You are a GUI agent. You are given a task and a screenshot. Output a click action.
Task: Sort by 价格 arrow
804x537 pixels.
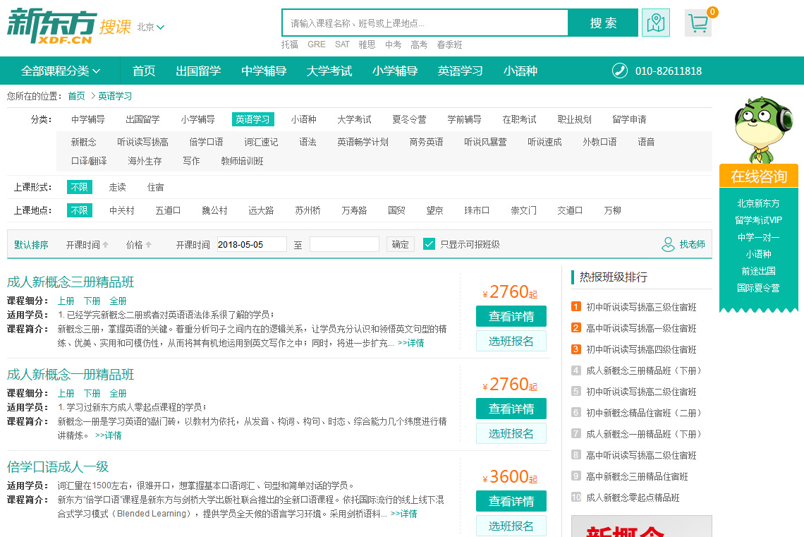[149, 245]
